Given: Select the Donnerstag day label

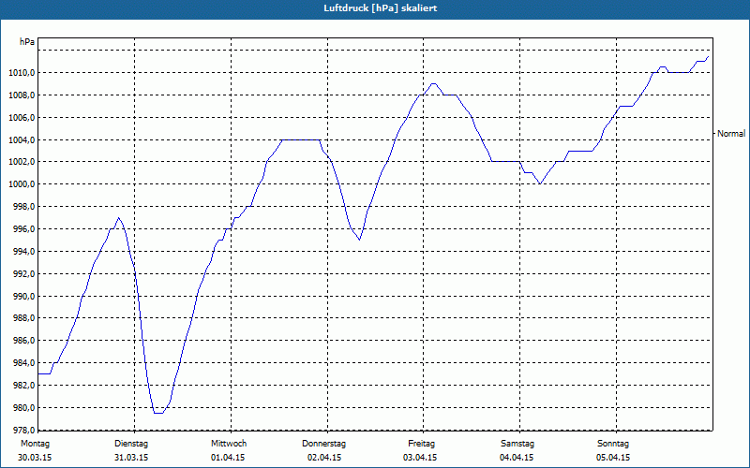Looking at the screenshot, I should [323, 444].
